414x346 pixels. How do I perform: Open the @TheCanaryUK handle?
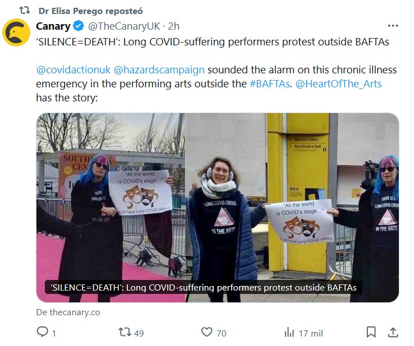click(x=124, y=26)
